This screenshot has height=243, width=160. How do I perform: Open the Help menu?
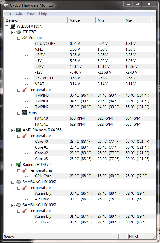click(x=43, y=13)
